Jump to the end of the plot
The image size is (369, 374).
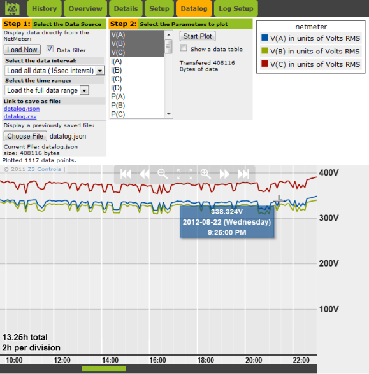[243, 174]
